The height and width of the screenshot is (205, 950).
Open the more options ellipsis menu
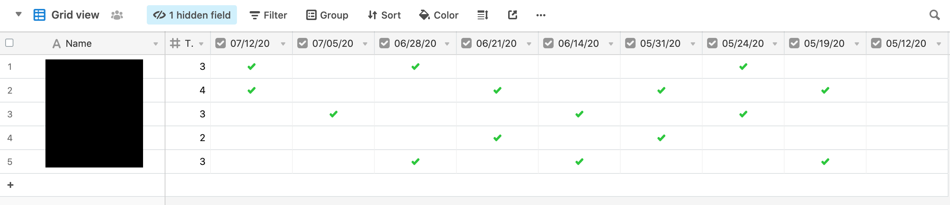click(541, 15)
